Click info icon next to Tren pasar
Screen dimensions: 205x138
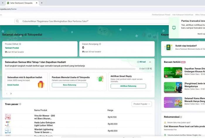(20, 104)
